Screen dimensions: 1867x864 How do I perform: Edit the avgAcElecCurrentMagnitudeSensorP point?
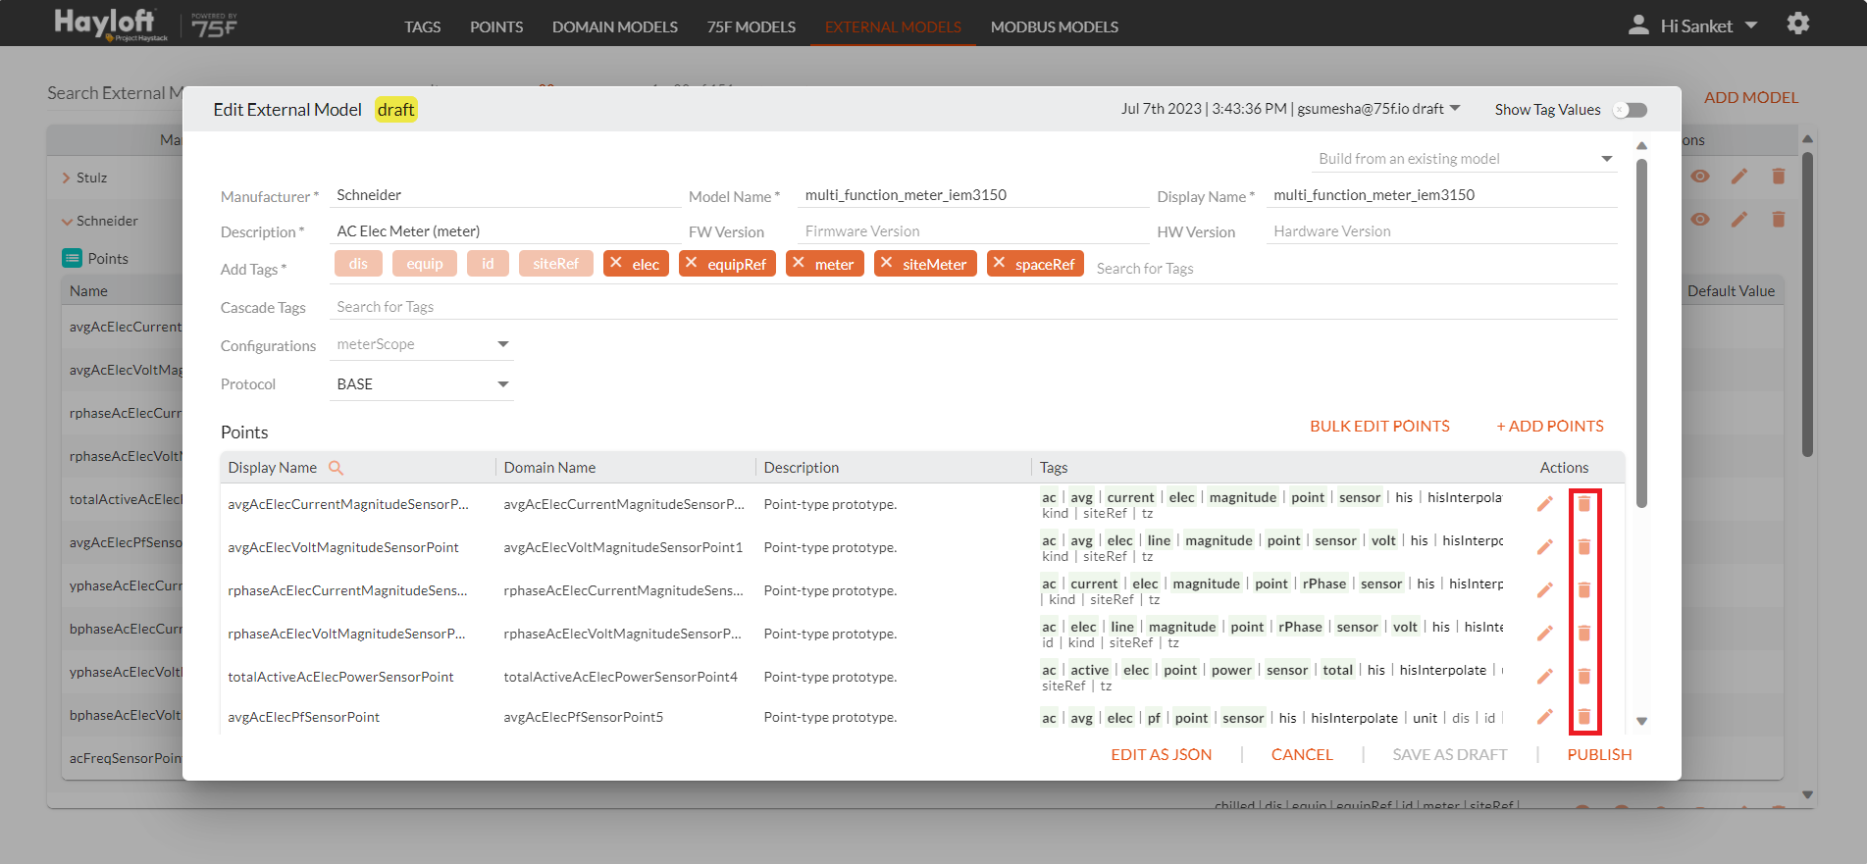(1544, 504)
